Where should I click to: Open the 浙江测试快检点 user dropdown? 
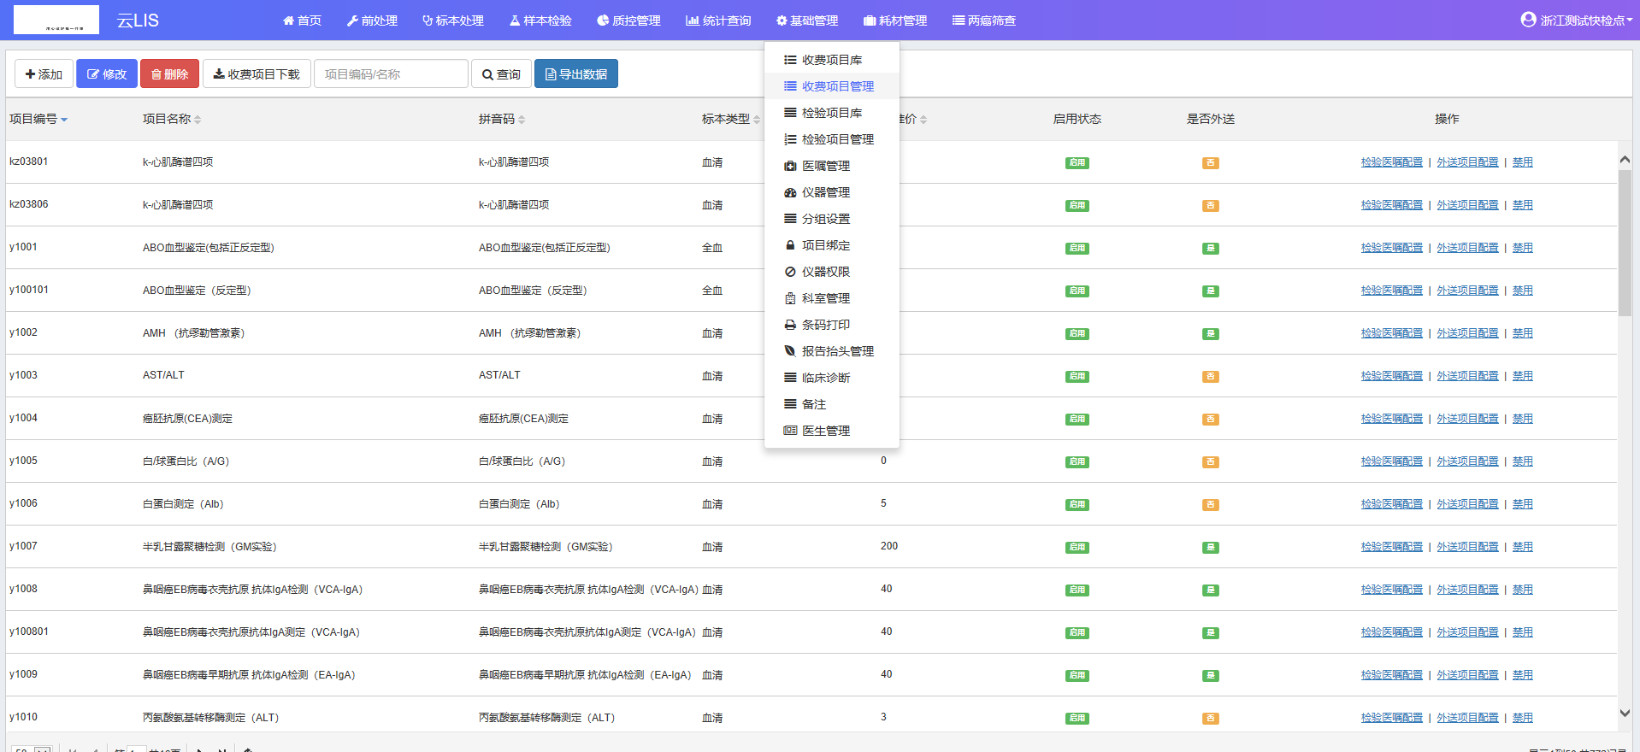click(x=1577, y=20)
